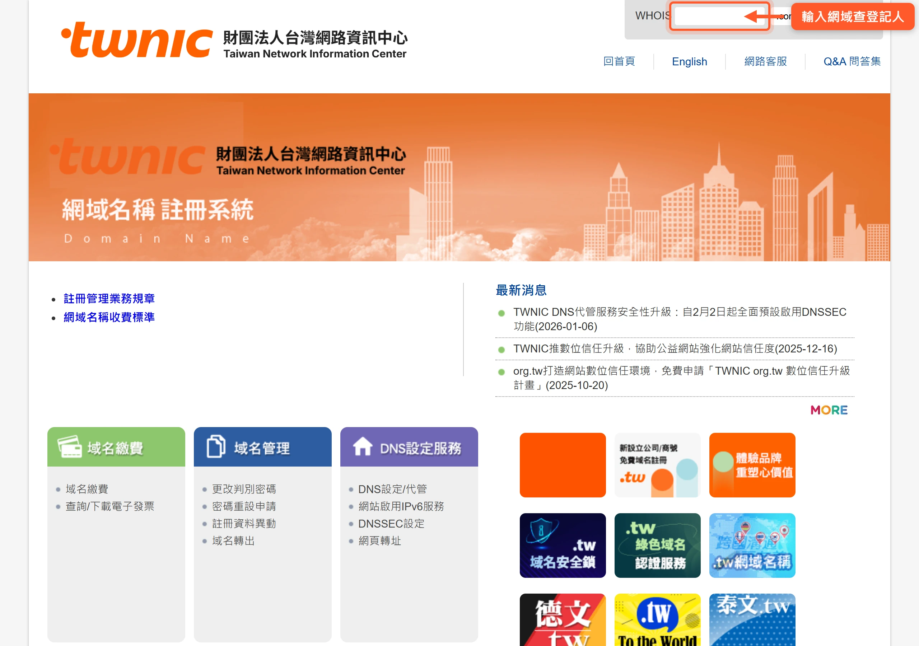
Task: Open Q&A 問答集 page
Action: [852, 62]
